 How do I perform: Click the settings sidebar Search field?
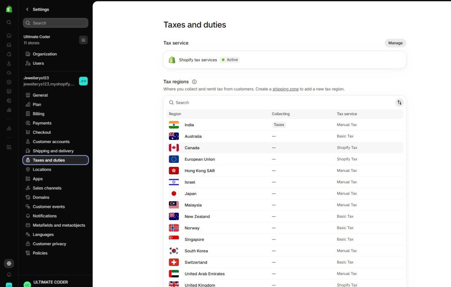pyautogui.click(x=55, y=23)
